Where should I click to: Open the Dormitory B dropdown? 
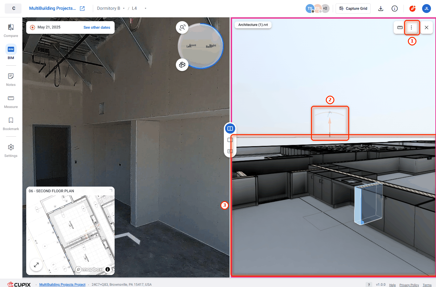111,9
